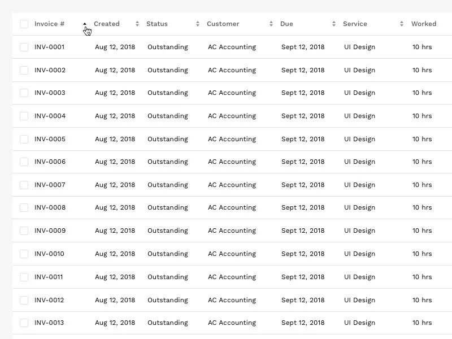Click Aug 12, 2018 date in INV-0008 row
Viewport: 452px width, 339px height.
pos(115,207)
